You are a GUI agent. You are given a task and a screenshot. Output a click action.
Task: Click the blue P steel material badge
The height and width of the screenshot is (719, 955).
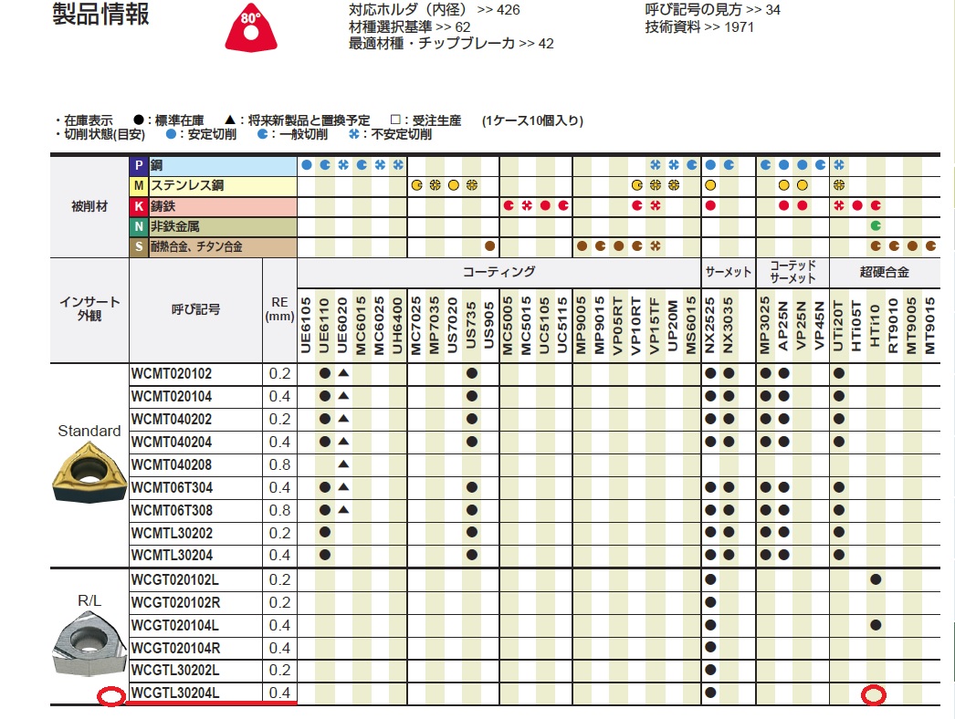coord(139,165)
